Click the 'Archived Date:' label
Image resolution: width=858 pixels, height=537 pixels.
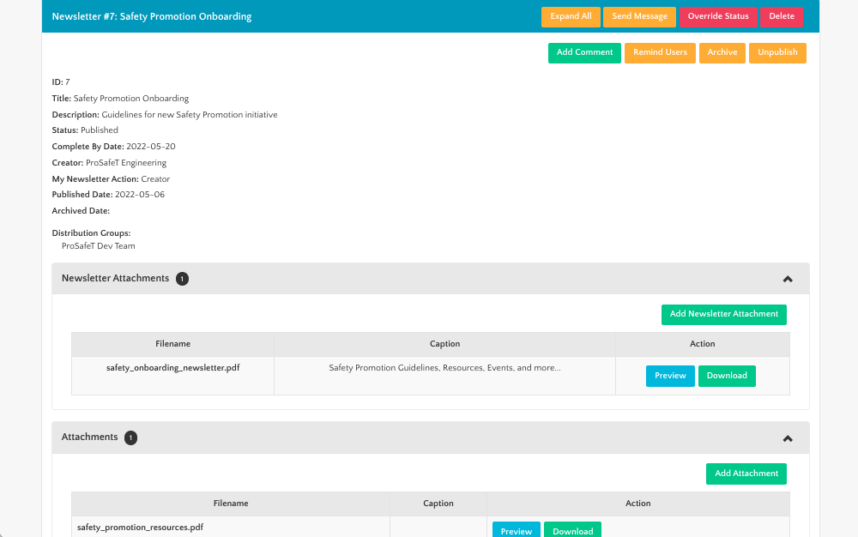pyautogui.click(x=81, y=211)
